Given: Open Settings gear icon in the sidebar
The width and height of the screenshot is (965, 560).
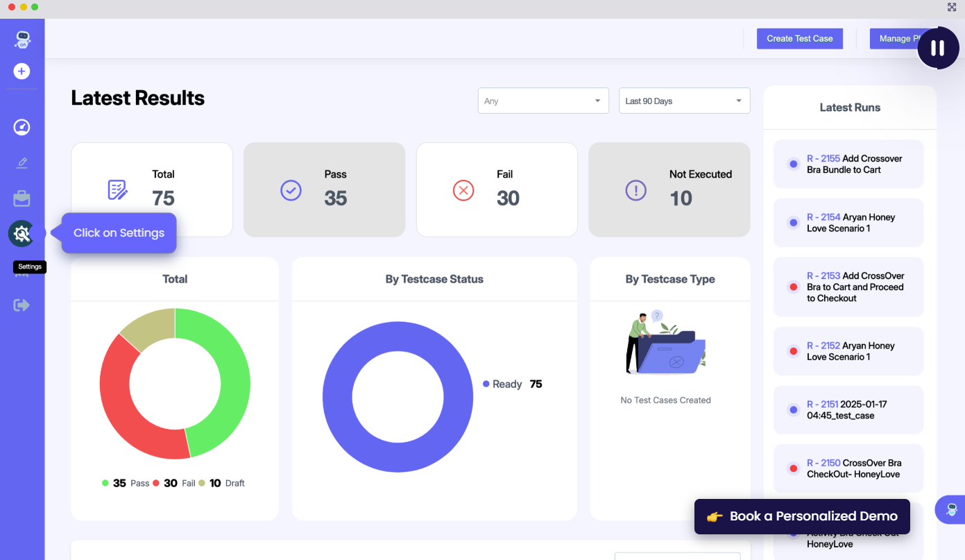Looking at the screenshot, I should click(22, 234).
